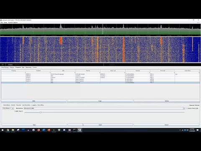The height and width of the screenshot is (151, 201).
Task: Open Firefox from the taskbar
Action: (39, 130)
